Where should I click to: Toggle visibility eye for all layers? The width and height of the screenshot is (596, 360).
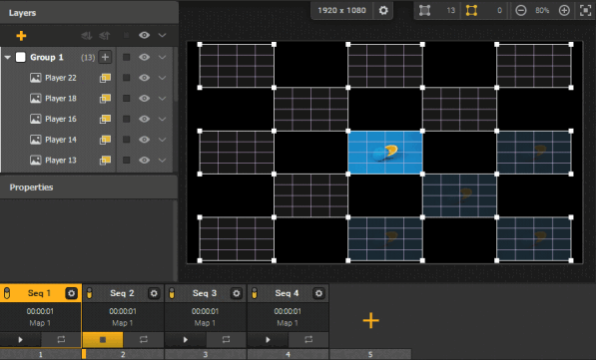coord(144,35)
